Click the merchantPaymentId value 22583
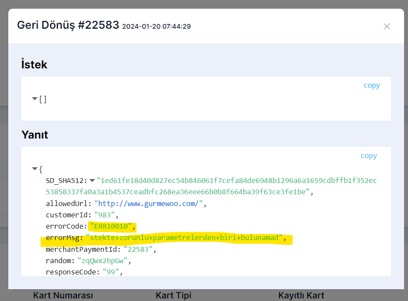The height and width of the screenshot is (301, 408). 139,250
